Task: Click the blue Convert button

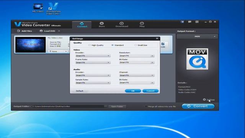Action: pyautogui.click(x=198, y=106)
